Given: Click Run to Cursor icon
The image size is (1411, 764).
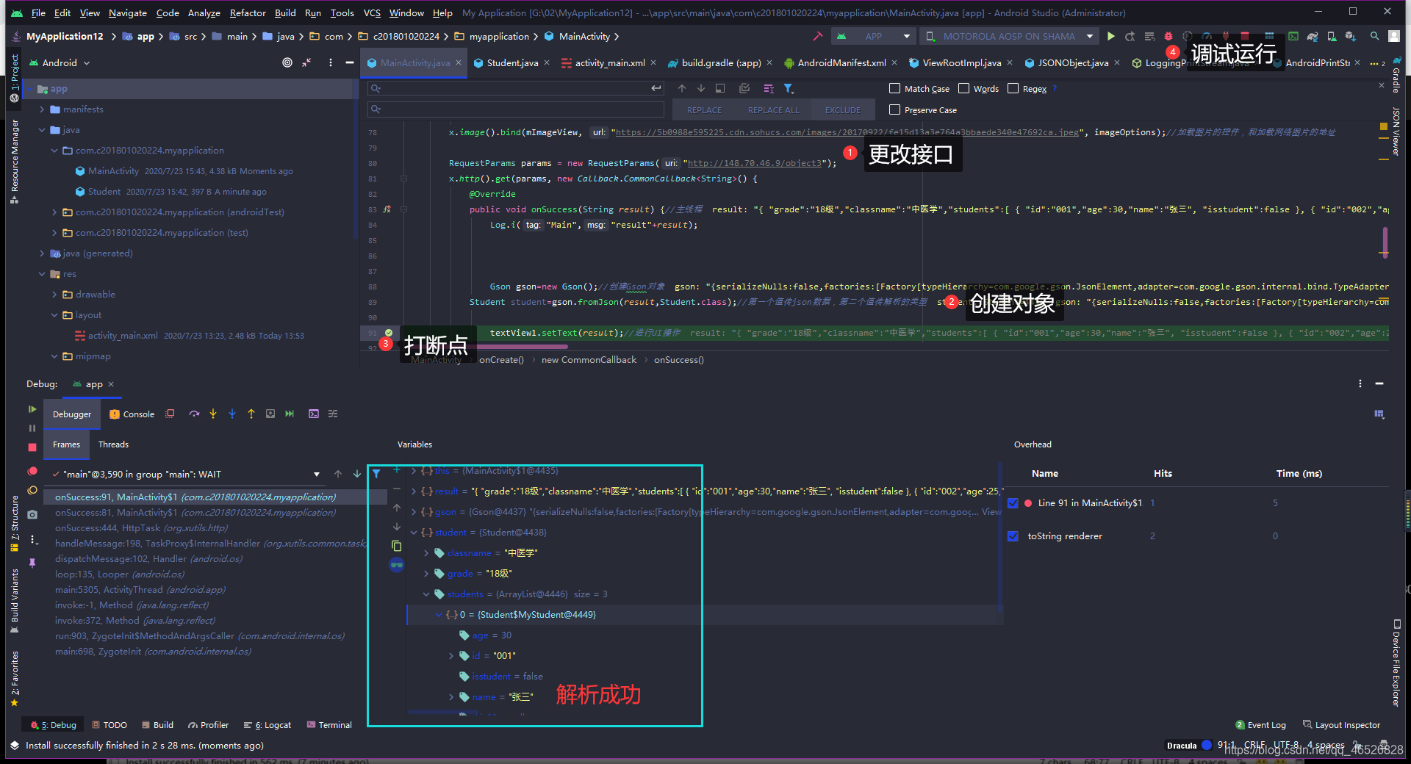Looking at the screenshot, I should [x=290, y=414].
